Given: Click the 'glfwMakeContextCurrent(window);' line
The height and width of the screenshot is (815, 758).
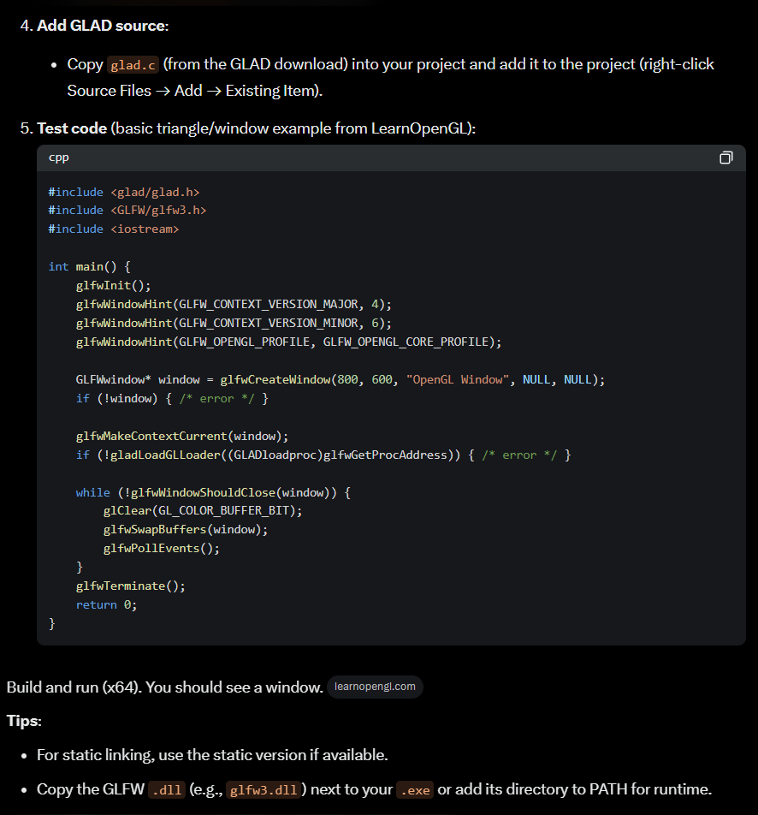Looking at the screenshot, I should click(x=182, y=436).
